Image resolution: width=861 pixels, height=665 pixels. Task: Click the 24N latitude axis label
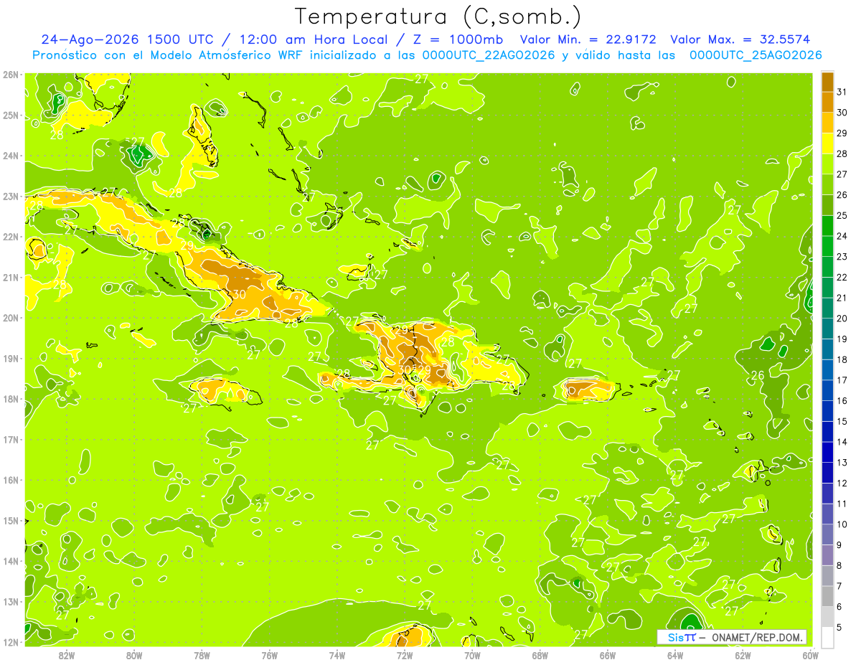[10, 156]
